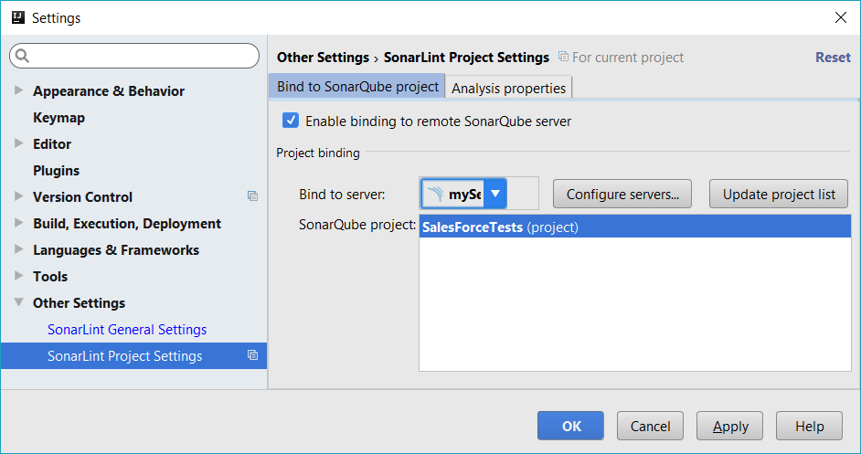Expand the Appearance & Behavior section
This screenshot has width=861, height=454.
click(x=19, y=91)
